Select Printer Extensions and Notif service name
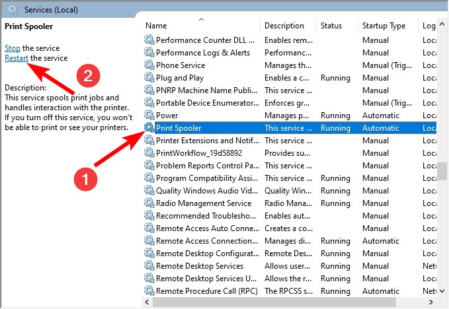Screen dimensions: 449x309 208,141
